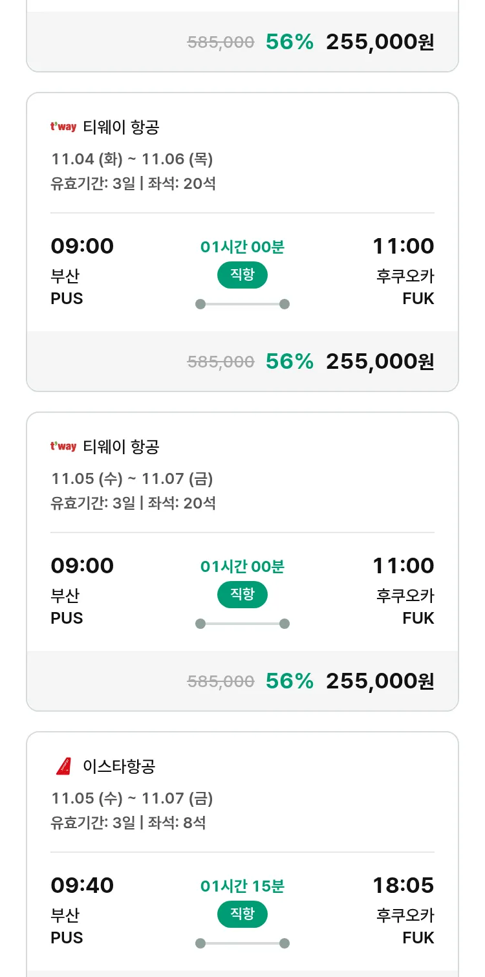Image resolution: width=485 pixels, height=977 pixels.
Task: Tap the red Eastar Jet tail logo
Action: click(x=63, y=766)
